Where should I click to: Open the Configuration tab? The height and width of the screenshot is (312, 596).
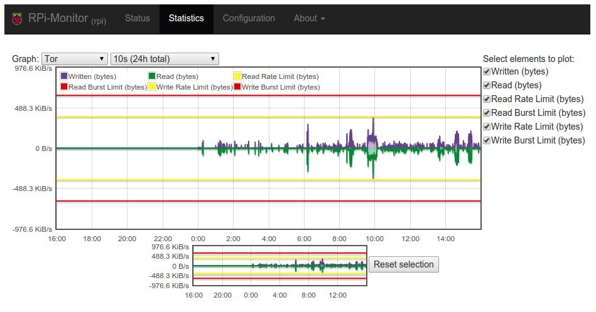[249, 18]
